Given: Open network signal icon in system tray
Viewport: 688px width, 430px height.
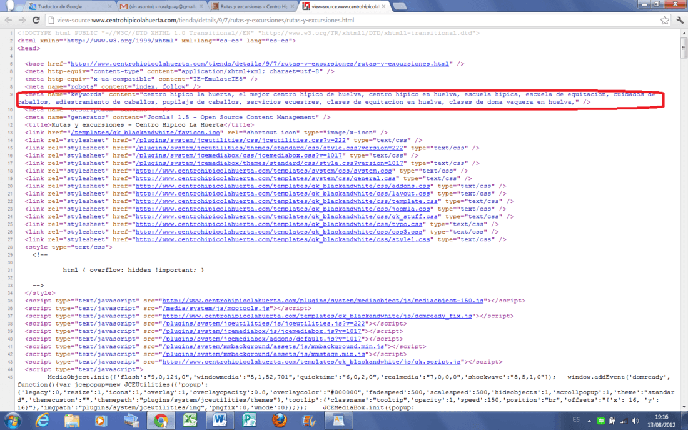Looking at the screenshot, I should (x=624, y=421).
